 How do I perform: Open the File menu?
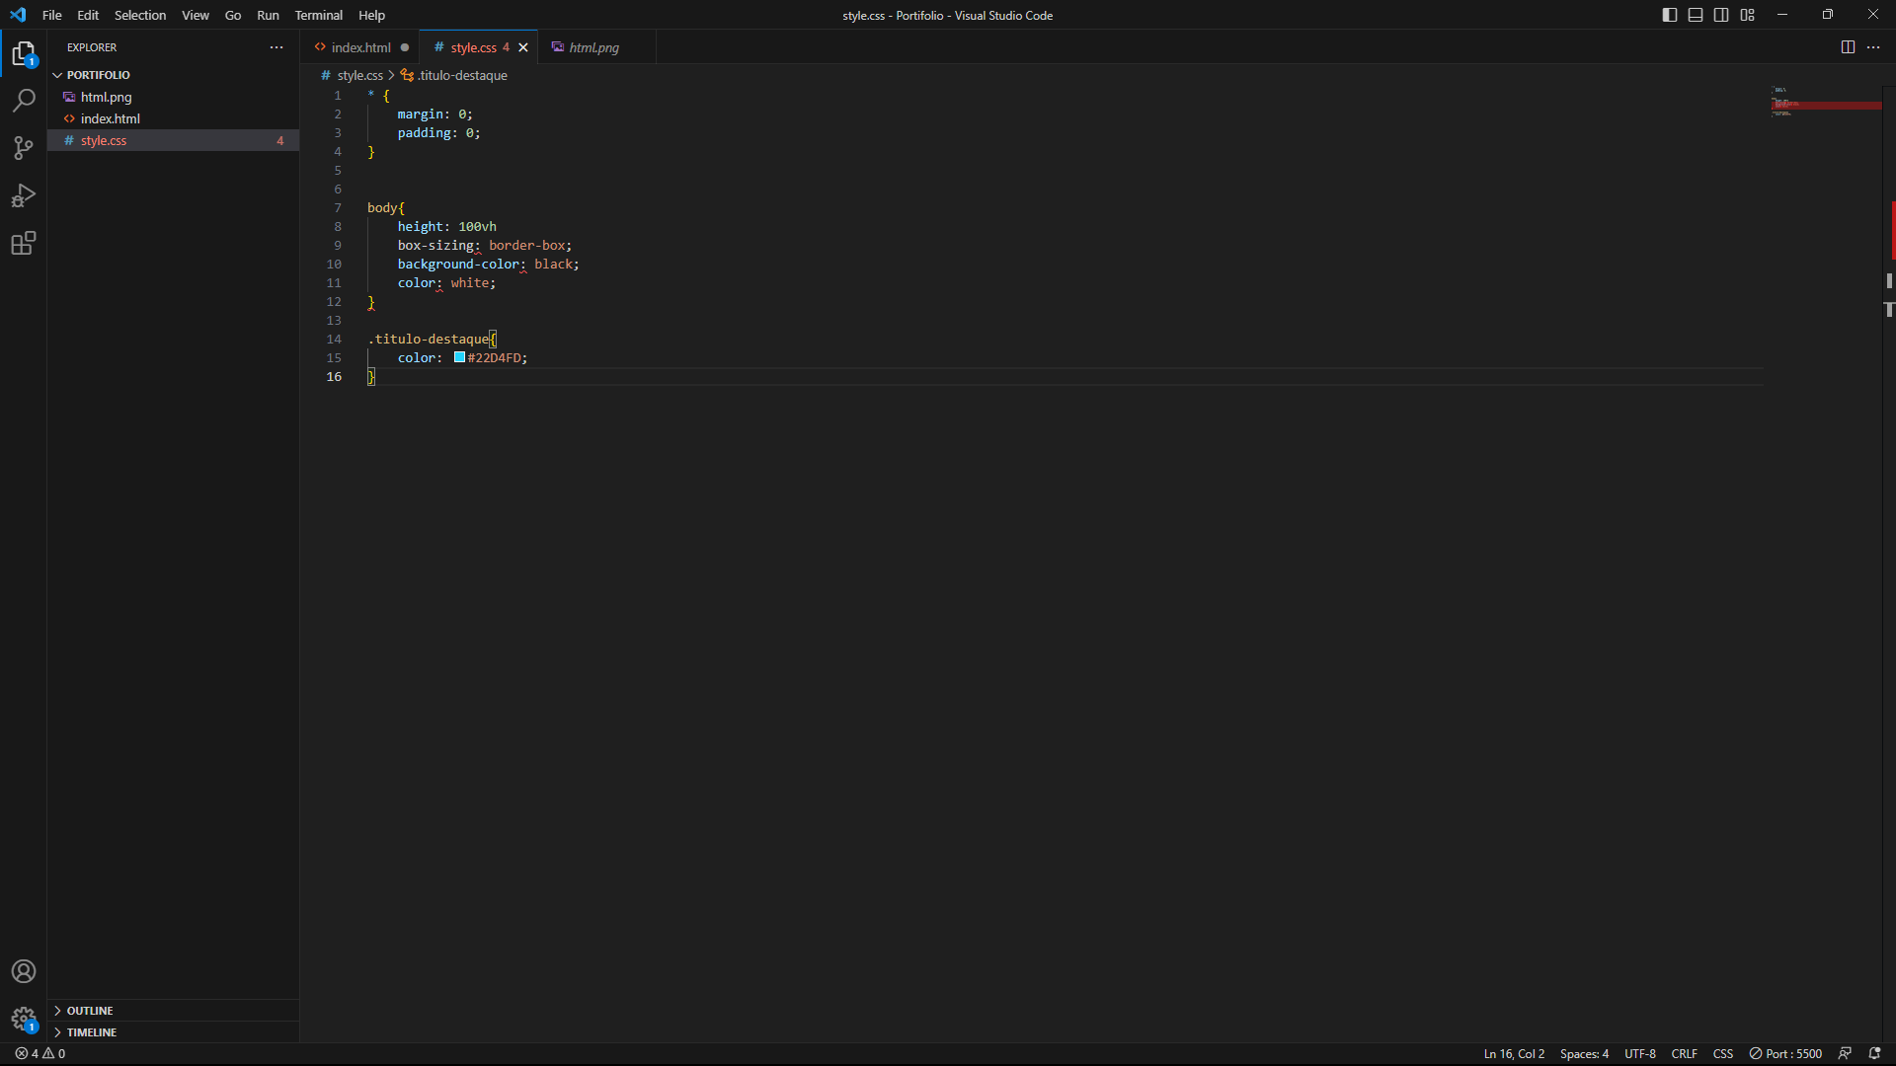(52, 15)
